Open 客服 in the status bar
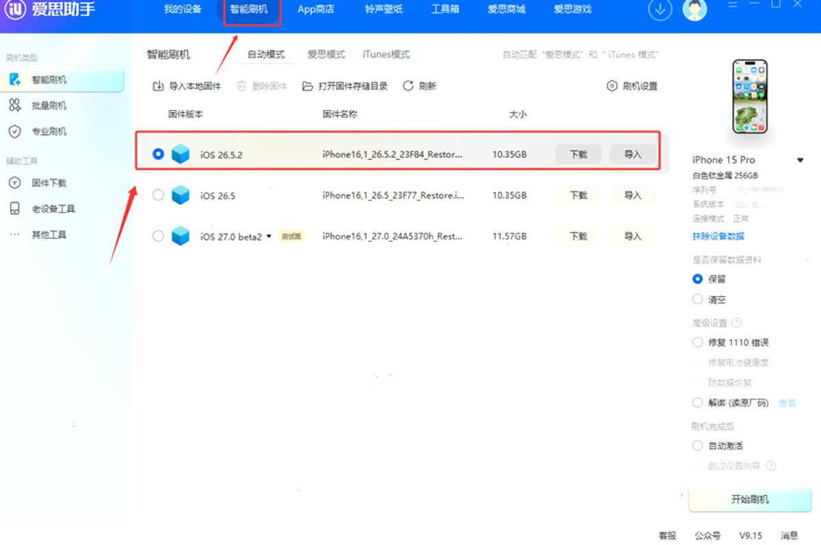 click(667, 535)
